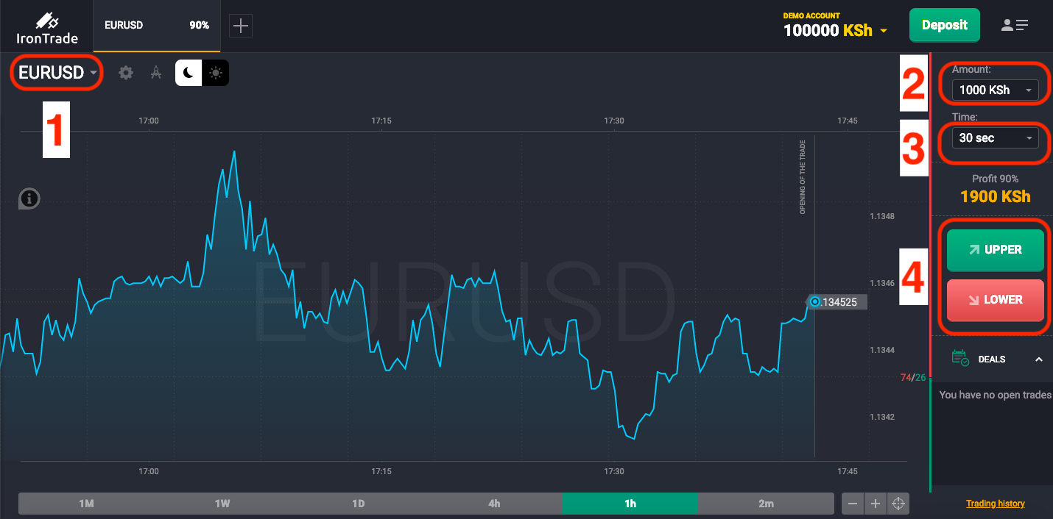
Task: Click the chart info icon
Action: 29,198
